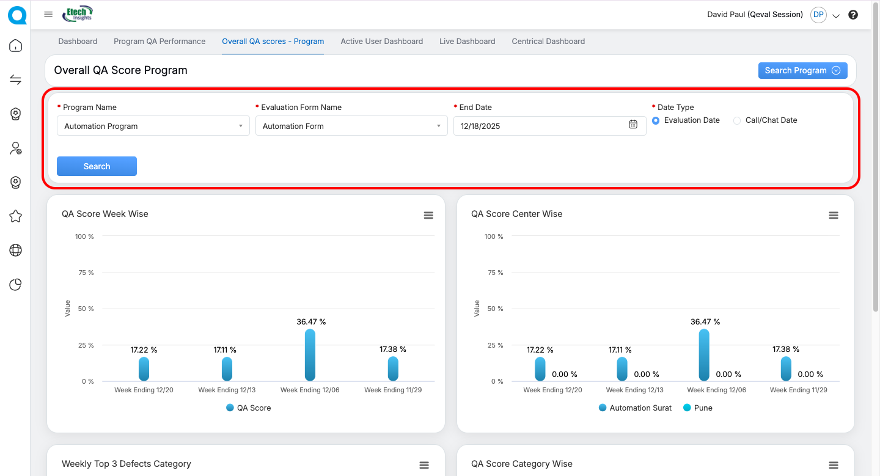880x476 pixels.
Task: Toggle the hamburger navigation menu
Action: point(48,14)
